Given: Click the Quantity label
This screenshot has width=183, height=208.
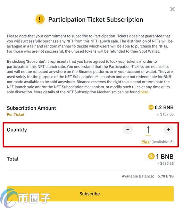Looking at the screenshot, I should point(17,130).
